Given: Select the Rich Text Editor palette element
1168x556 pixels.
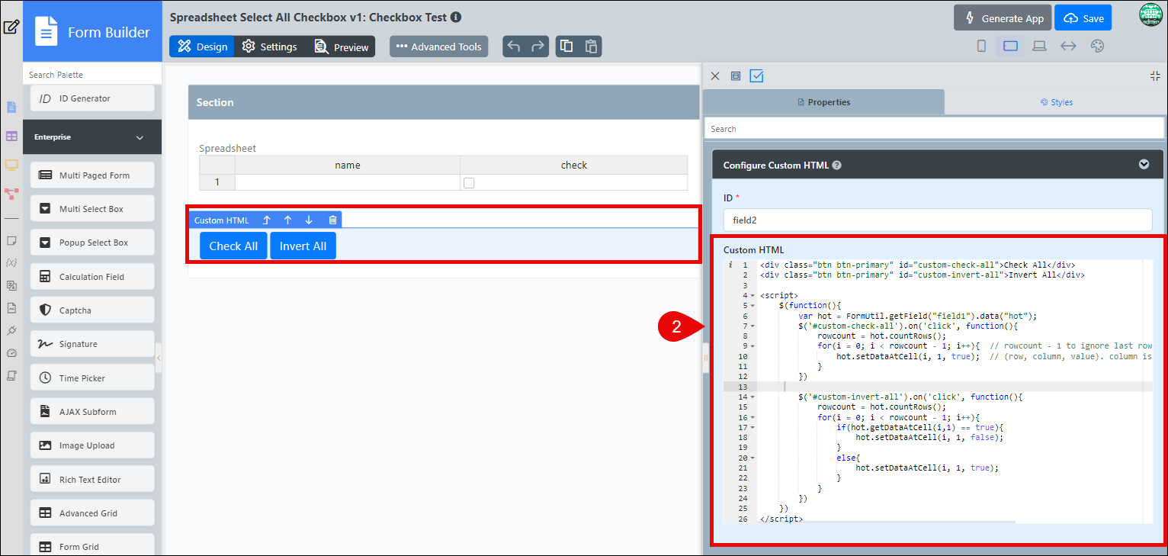Looking at the screenshot, I should (92, 479).
